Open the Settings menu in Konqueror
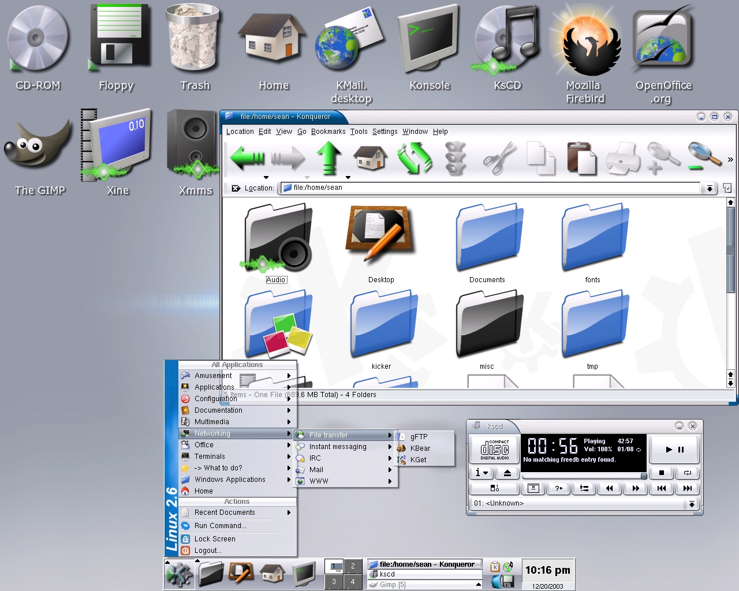The width and height of the screenshot is (739, 591). click(385, 132)
